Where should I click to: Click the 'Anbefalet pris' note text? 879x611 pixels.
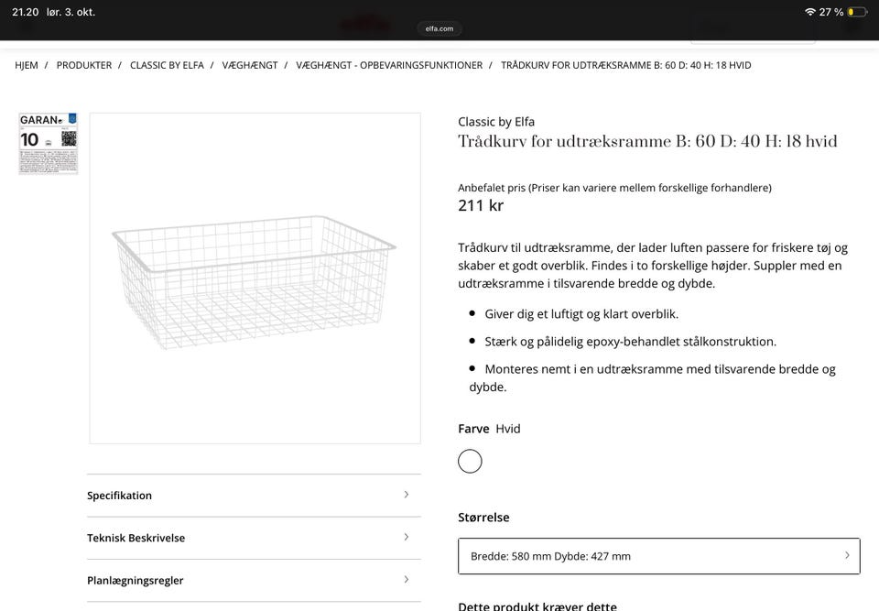tap(615, 188)
